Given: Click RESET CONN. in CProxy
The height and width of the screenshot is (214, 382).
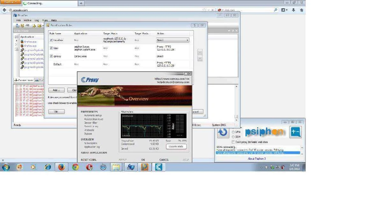Looking at the screenshot, I should pyautogui.click(x=88, y=160).
